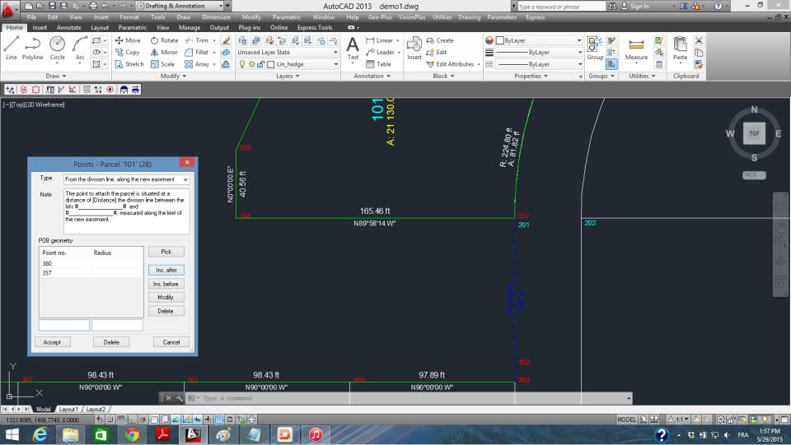Toggle the Lin_hedge layer lock icon
The height and width of the screenshot is (445, 791).
(x=261, y=64)
